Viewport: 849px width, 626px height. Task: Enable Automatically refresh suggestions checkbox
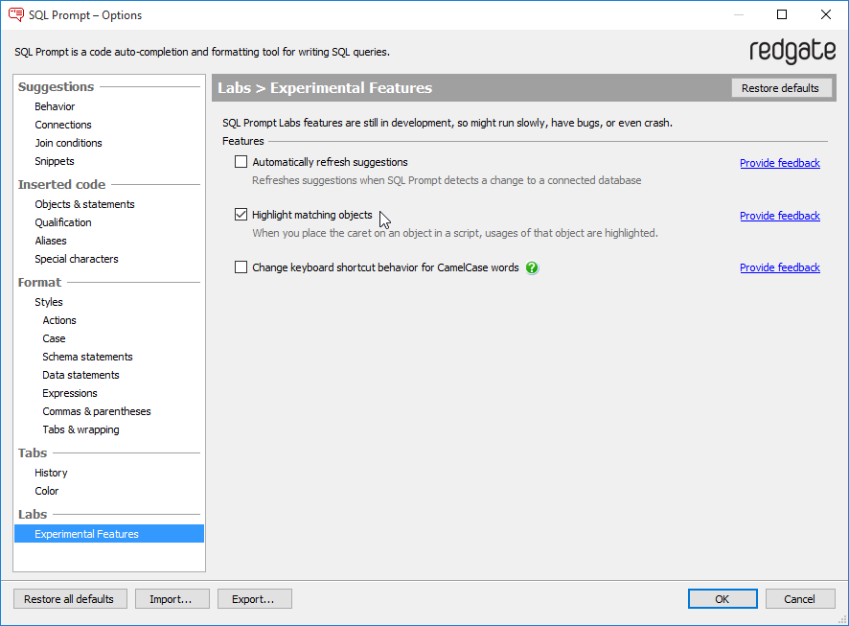coord(241,162)
